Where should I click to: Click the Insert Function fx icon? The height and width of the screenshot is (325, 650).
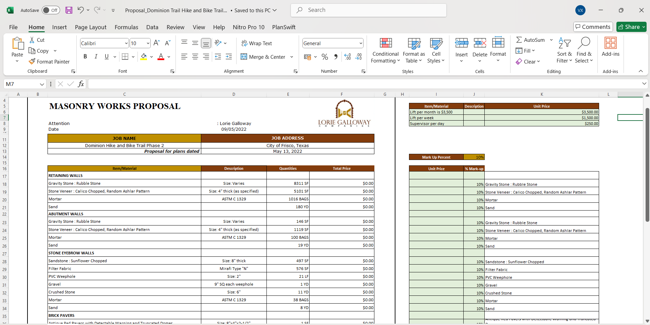(81, 84)
